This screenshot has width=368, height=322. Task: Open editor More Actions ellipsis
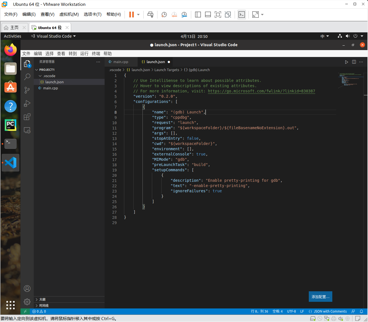361,62
